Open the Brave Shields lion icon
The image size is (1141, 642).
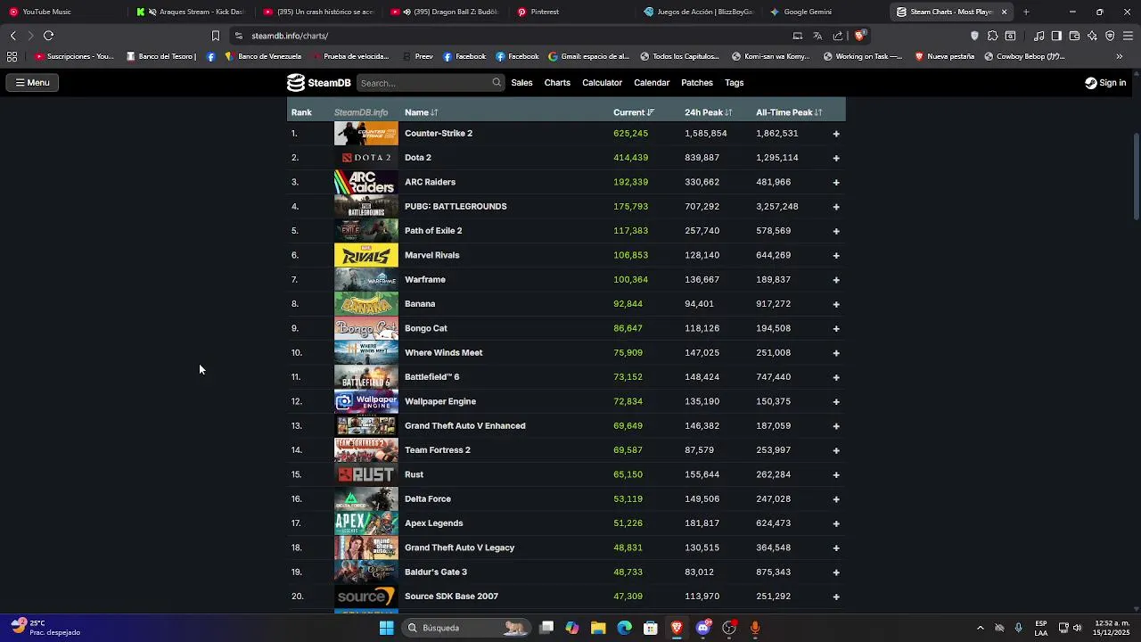859,36
